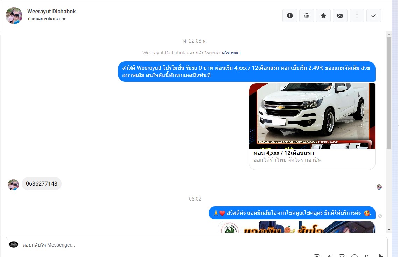
Task: Flag conversation with exclamation mark icon
Action: (357, 16)
